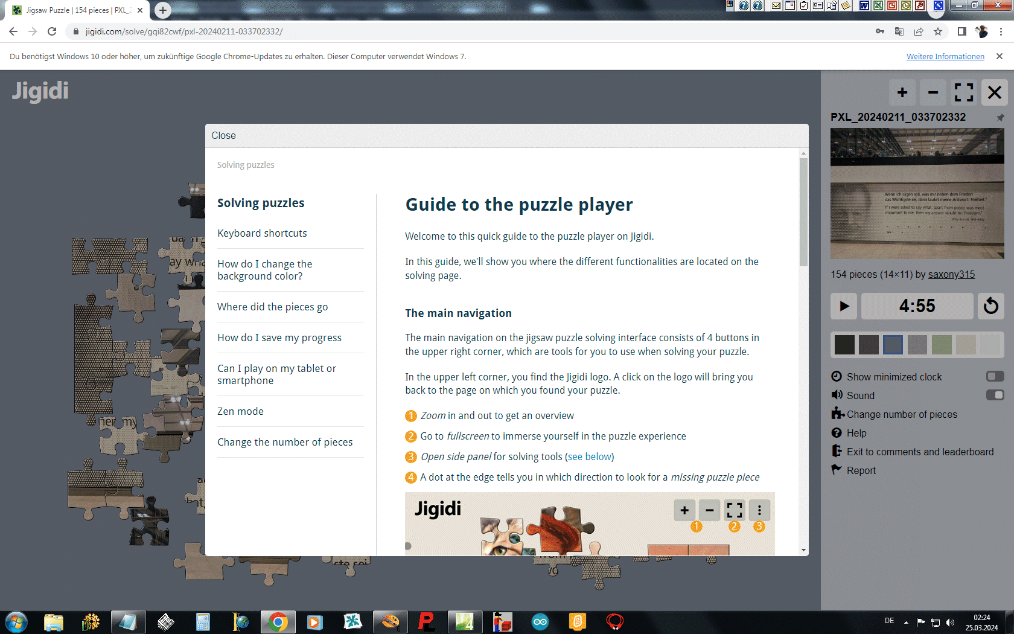Toggle Show minimized clock switch
Screen dimensions: 1014x634
pyautogui.click(x=995, y=377)
